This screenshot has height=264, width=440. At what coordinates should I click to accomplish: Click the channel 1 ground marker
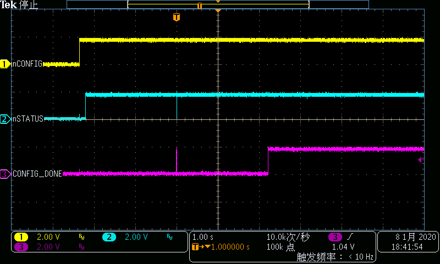click(x=5, y=64)
